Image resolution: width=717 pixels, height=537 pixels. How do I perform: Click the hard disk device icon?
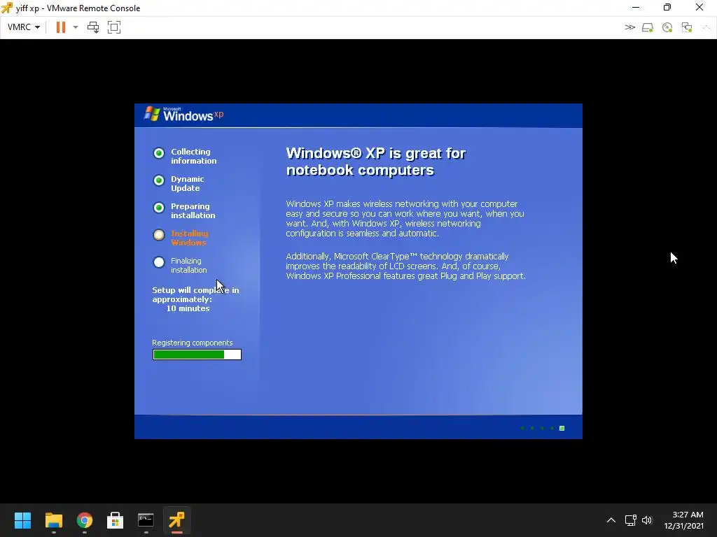click(648, 27)
